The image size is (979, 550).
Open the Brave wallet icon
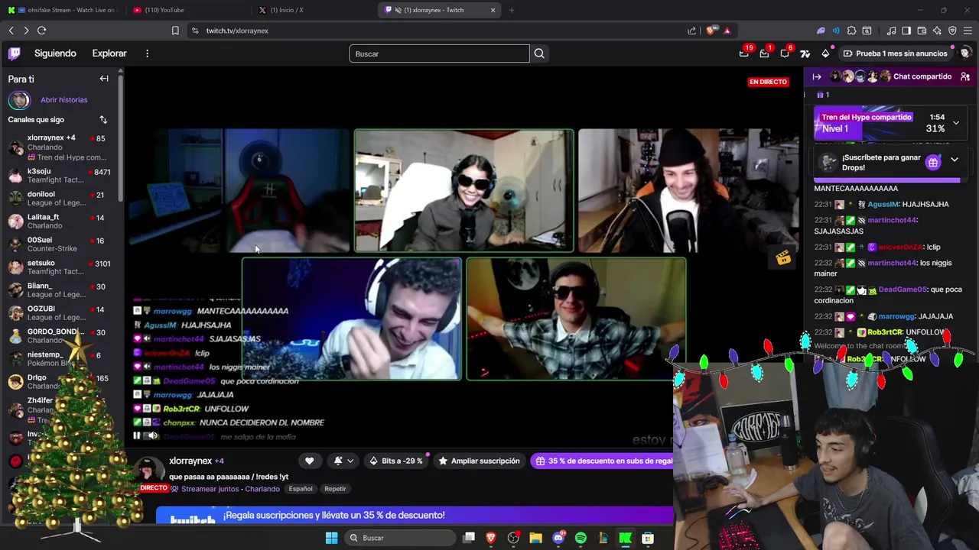click(x=922, y=31)
